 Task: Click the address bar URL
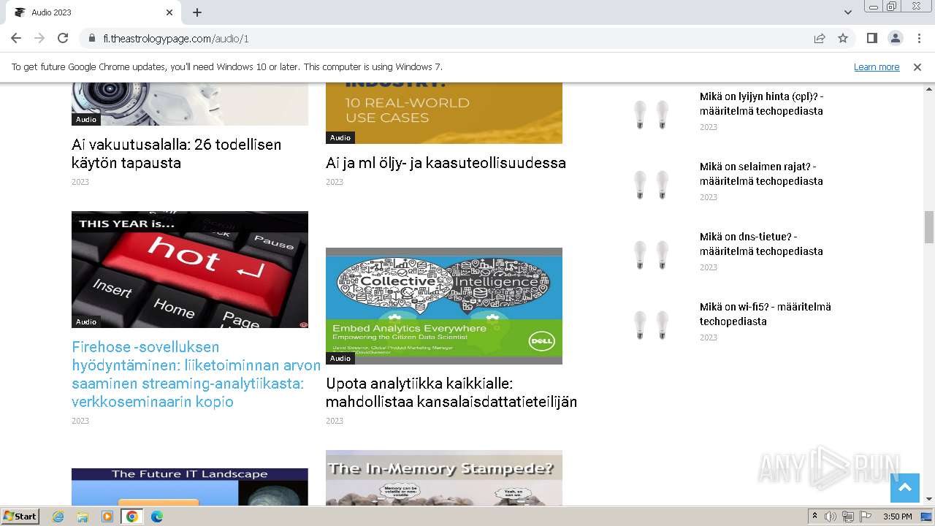(176, 39)
